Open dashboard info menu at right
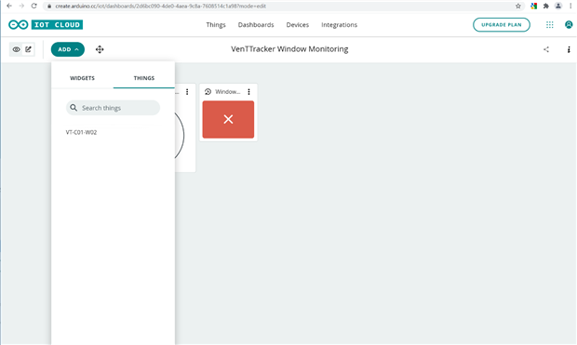The height and width of the screenshot is (345, 577). 569,49
